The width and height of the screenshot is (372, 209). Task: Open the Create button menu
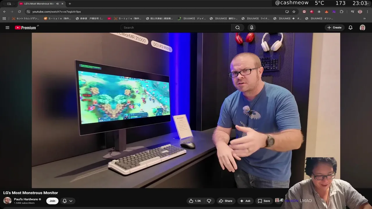(x=334, y=28)
